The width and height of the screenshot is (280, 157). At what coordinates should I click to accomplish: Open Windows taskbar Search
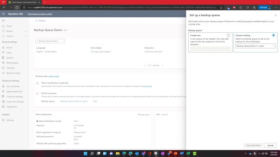pyautogui.click(x=92, y=153)
